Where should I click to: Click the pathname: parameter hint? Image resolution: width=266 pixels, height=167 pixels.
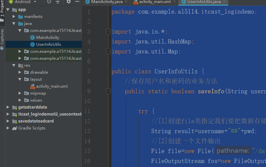(x=233, y=150)
